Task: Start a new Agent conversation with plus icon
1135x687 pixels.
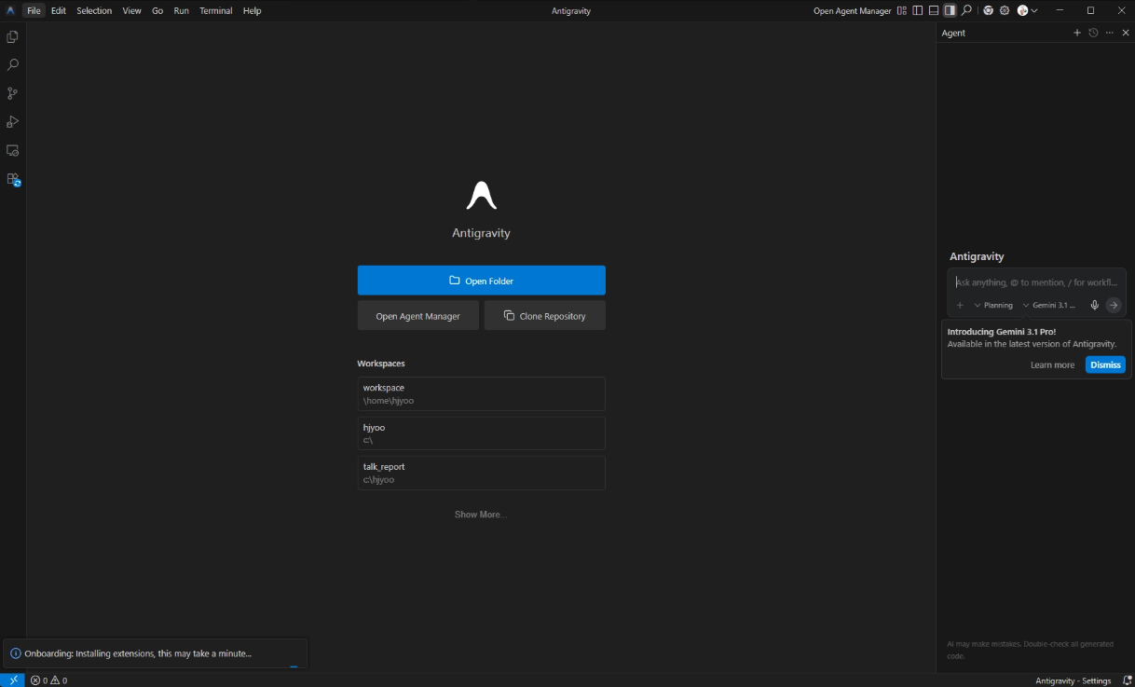Action: pyautogui.click(x=1077, y=33)
